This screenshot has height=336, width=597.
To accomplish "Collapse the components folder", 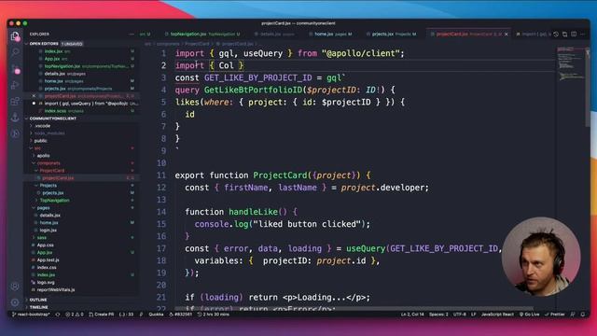I will tap(49, 163).
